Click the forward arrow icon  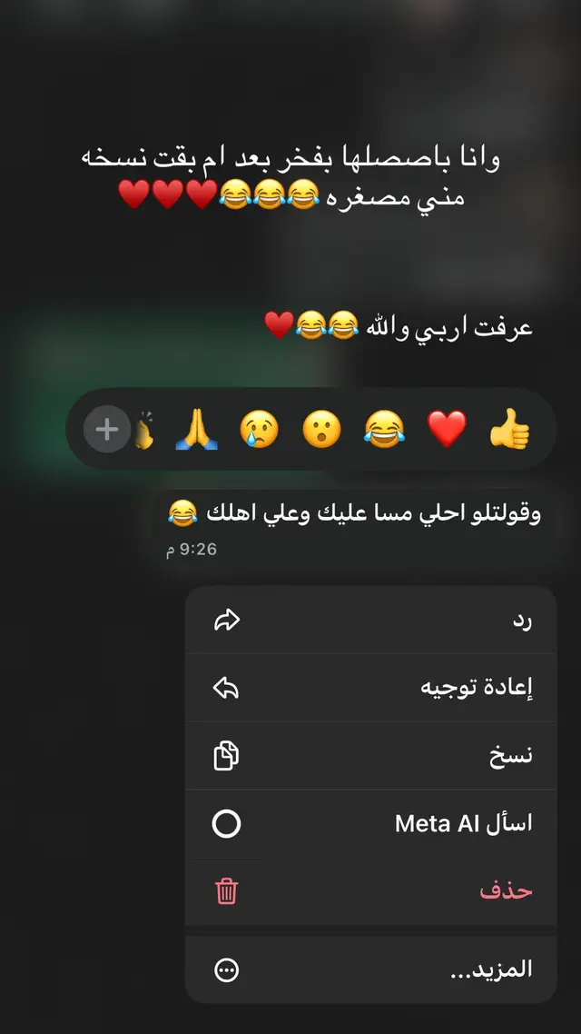click(227, 689)
